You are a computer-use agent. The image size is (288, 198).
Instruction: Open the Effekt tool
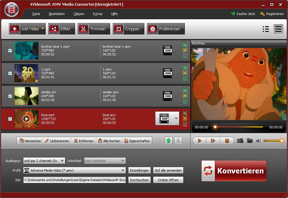[x=61, y=29]
